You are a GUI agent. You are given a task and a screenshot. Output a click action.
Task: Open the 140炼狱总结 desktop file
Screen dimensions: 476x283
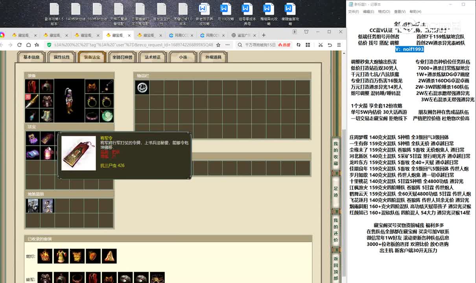tap(76, 12)
